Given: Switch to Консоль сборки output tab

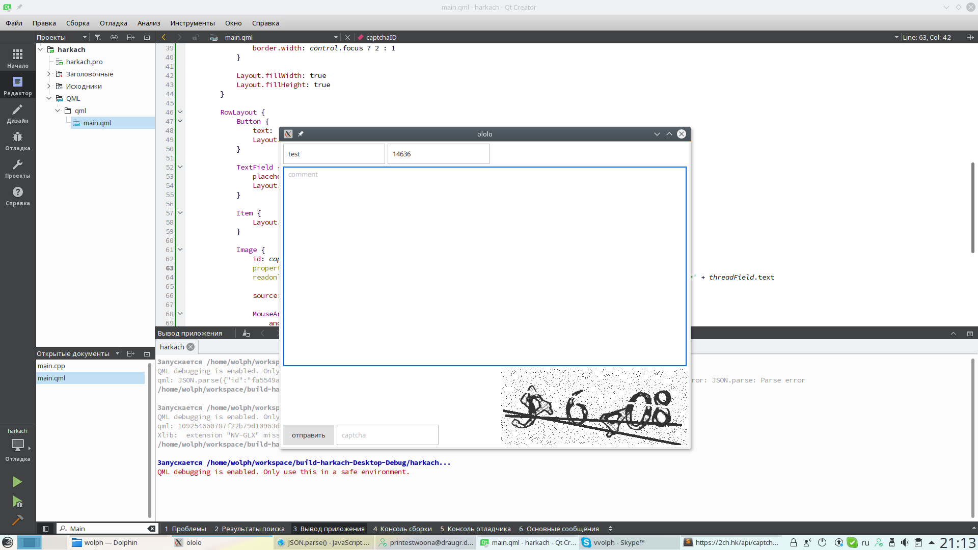Looking at the screenshot, I should (x=402, y=529).
